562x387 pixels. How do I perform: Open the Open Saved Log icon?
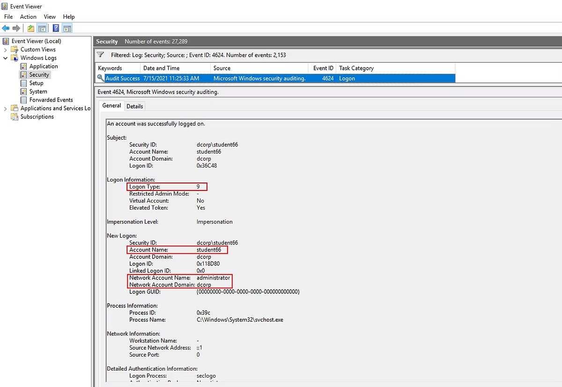[x=30, y=28]
